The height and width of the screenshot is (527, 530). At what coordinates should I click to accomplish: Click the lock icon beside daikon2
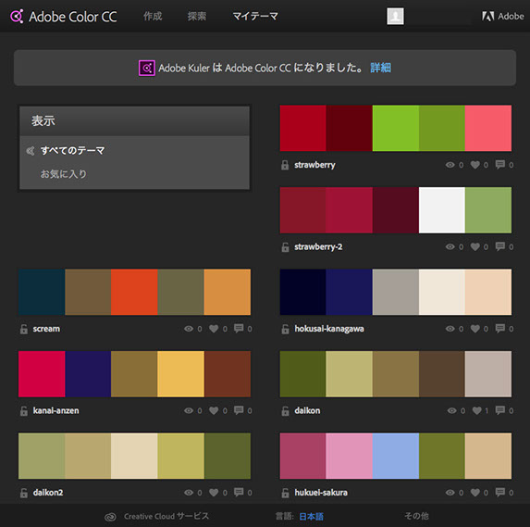click(24, 493)
